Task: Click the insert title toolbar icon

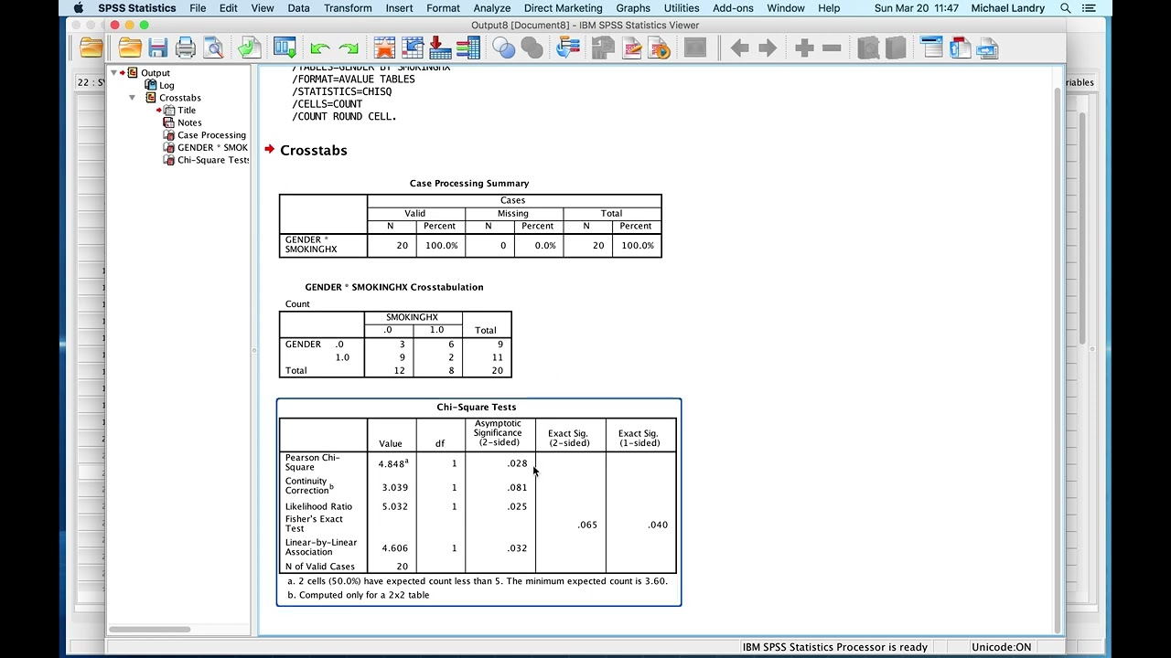Action: point(960,48)
